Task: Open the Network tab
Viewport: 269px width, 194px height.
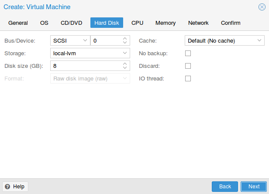Action: (198, 23)
